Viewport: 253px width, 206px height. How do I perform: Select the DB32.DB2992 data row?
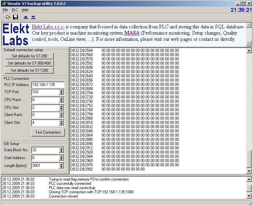click(x=107, y=169)
